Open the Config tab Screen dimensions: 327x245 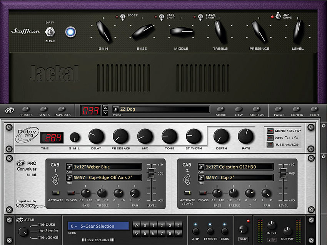click(297, 109)
